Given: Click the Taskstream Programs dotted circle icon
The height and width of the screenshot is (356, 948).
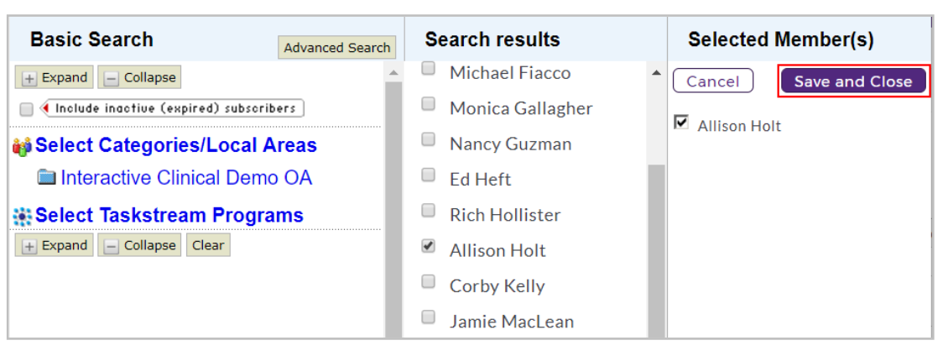Looking at the screenshot, I should pos(23,217).
